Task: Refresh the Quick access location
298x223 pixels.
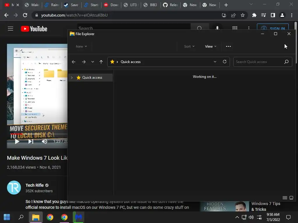Action: point(225,62)
